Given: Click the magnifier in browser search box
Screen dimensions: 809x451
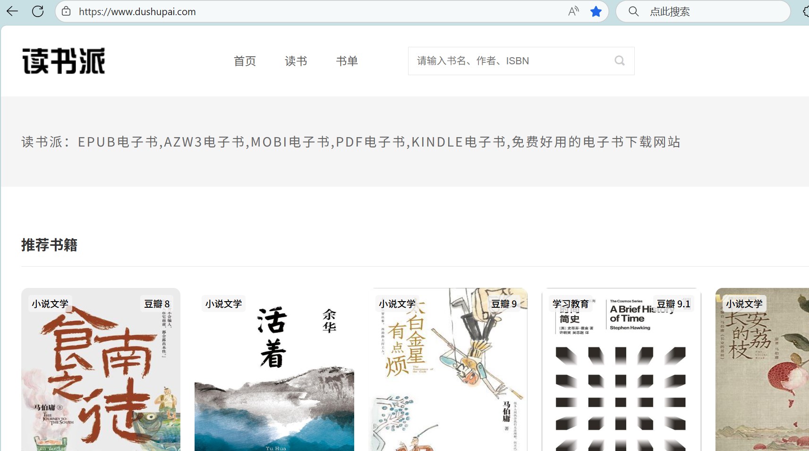Looking at the screenshot, I should pos(634,11).
